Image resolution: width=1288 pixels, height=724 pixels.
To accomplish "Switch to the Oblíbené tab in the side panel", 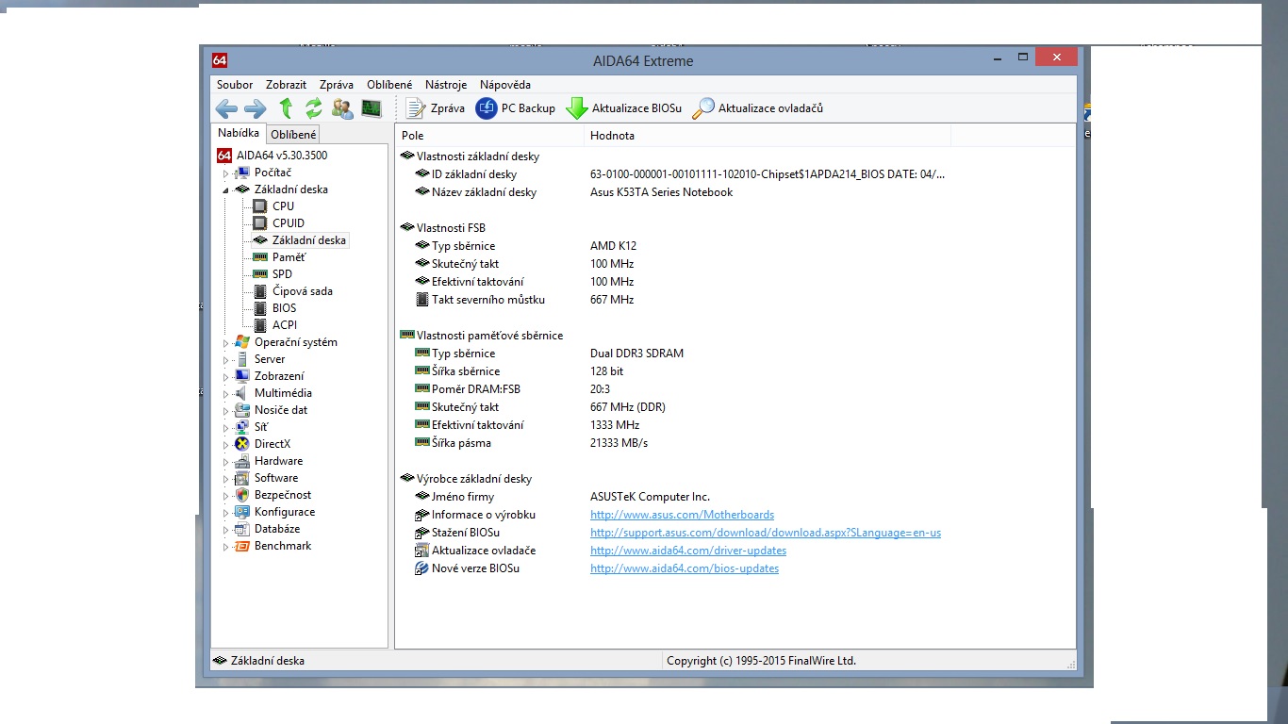I will (293, 135).
